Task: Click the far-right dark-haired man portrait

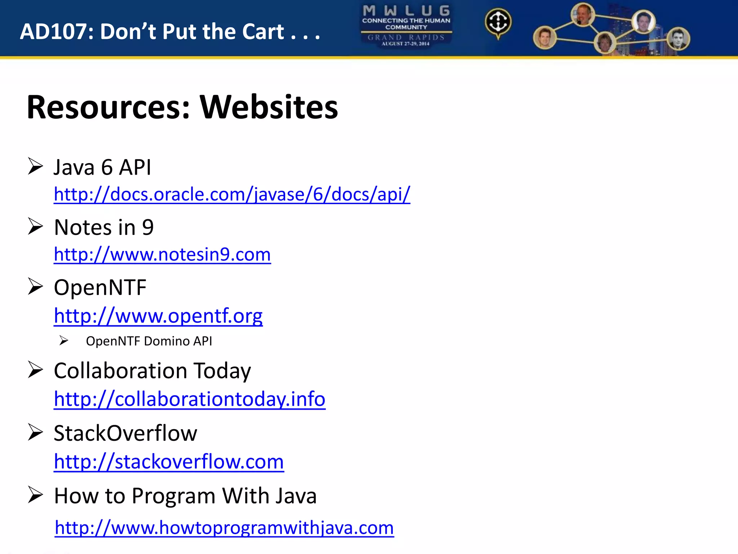Action: click(678, 39)
